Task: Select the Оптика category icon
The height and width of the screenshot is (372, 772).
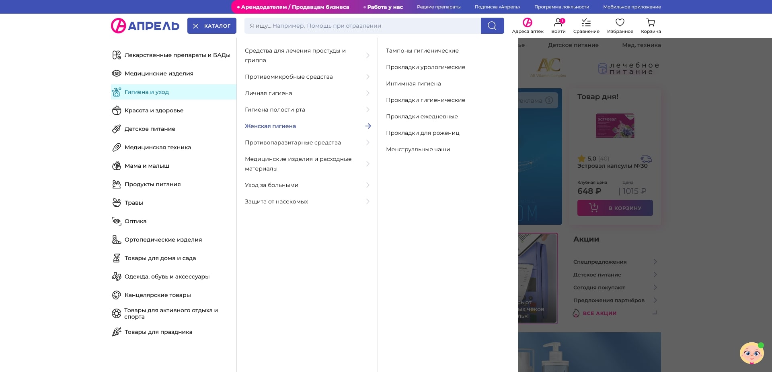Action: pos(116,221)
